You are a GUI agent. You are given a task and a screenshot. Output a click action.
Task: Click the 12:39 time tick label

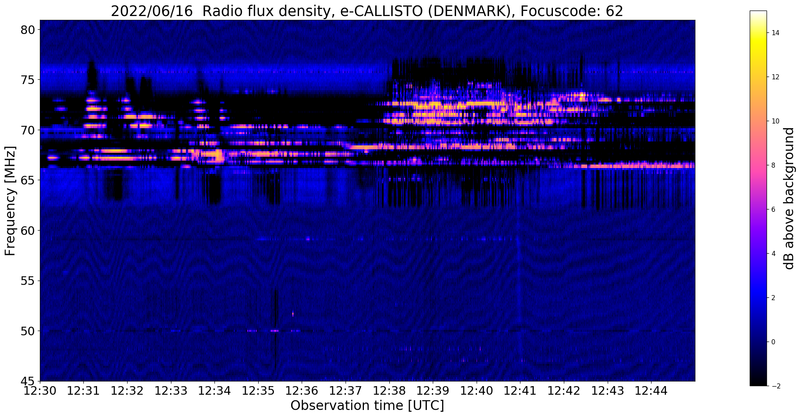433,391
